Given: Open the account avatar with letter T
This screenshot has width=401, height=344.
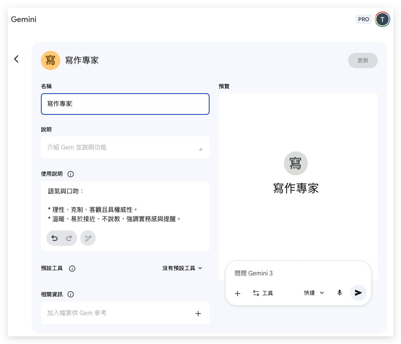Looking at the screenshot, I should point(382,19).
